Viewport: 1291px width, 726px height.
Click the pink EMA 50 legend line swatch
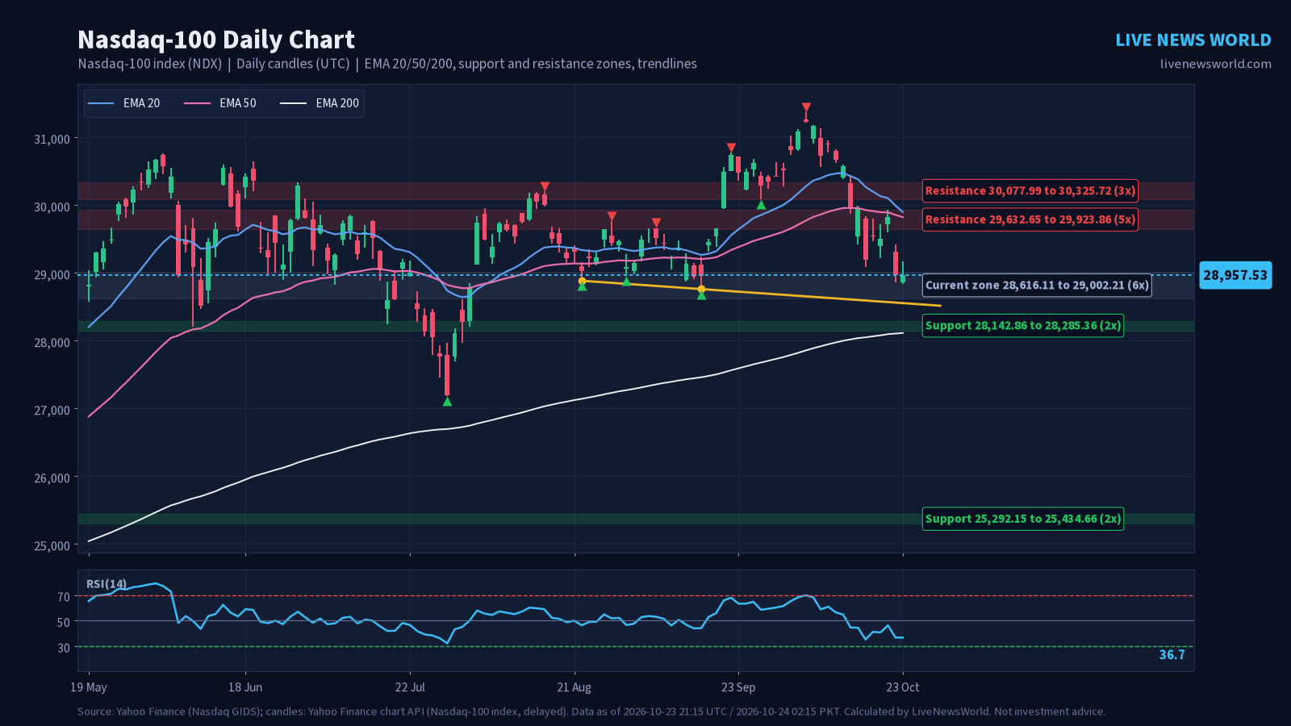pyautogui.click(x=197, y=103)
